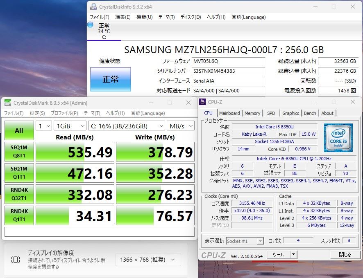Click the SATA/600 transfer mode field
The height and width of the screenshot is (278, 363).
pos(229,91)
